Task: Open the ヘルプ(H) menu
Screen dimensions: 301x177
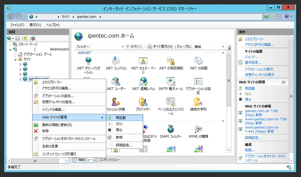Action: click(x=53, y=25)
